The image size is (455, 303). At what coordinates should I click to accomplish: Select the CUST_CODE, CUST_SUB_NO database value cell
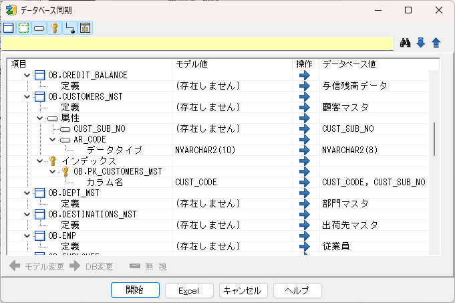pyautogui.click(x=373, y=183)
